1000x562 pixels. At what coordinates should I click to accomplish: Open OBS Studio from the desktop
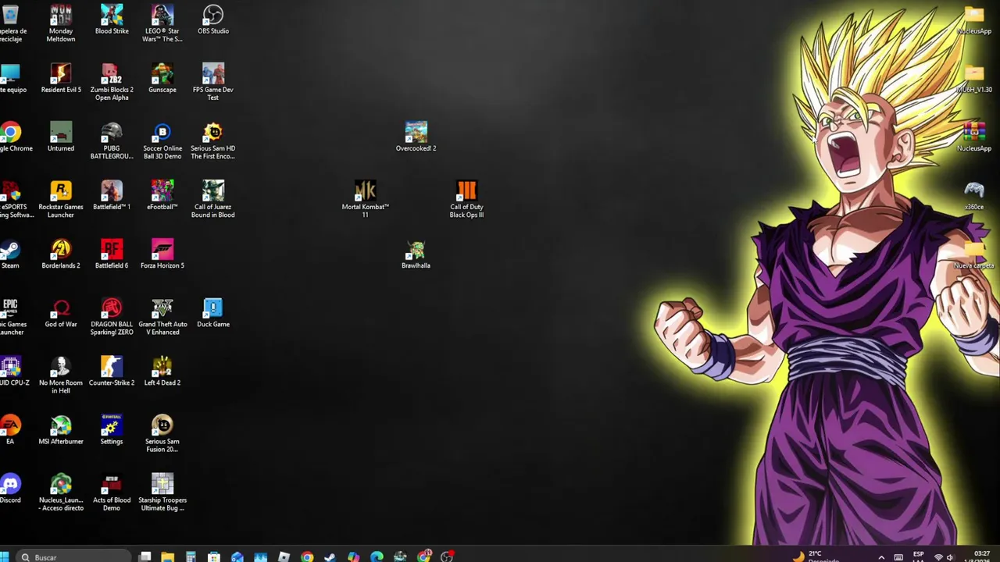coord(213,20)
